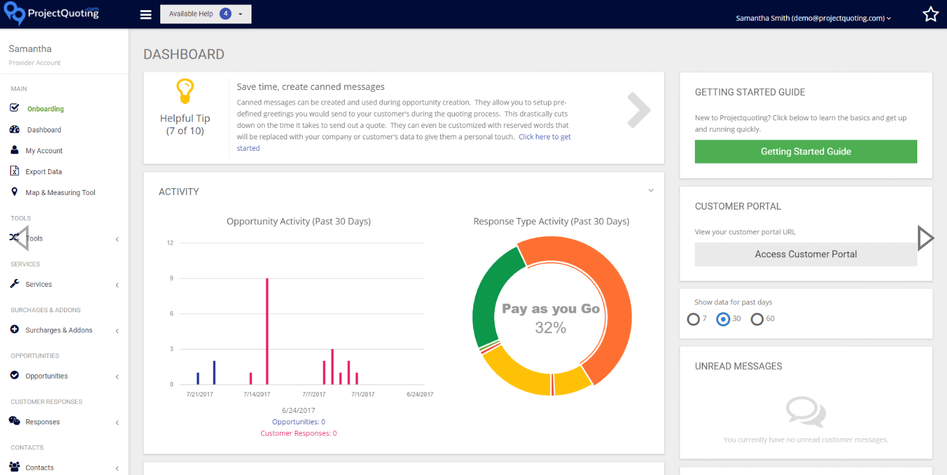This screenshot has width=947, height=475.
Task: Open Samantha Smith account dropdown
Action: (813, 18)
